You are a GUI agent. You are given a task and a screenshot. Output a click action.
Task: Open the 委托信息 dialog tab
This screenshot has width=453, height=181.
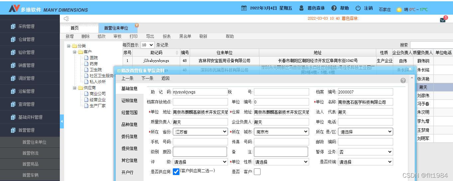click(129, 136)
